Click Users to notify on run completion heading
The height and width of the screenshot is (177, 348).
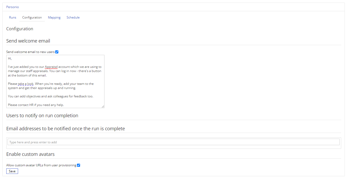[x=42, y=116]
